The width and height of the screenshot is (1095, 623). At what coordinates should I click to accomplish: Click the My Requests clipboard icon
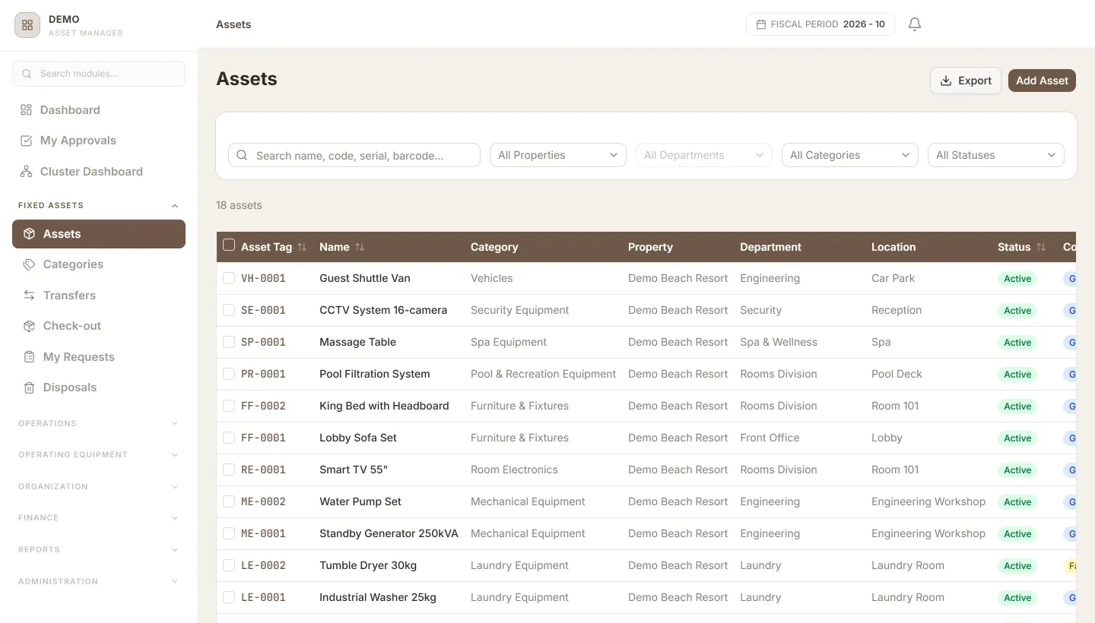(x=30, y=357)
